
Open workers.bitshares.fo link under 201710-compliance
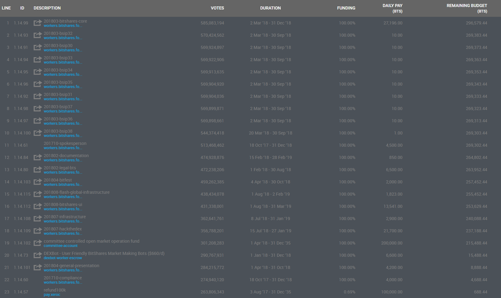(63, 282)
